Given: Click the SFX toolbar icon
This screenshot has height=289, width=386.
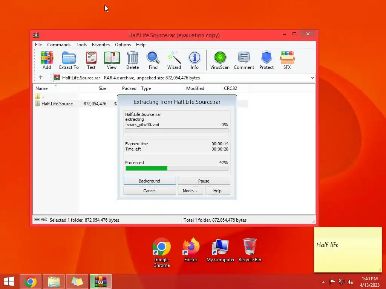Looking at the screenshot, I should coord(287,60).
